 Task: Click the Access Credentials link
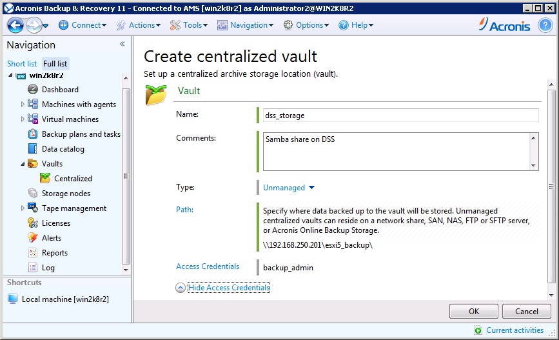tap(208, 266)
